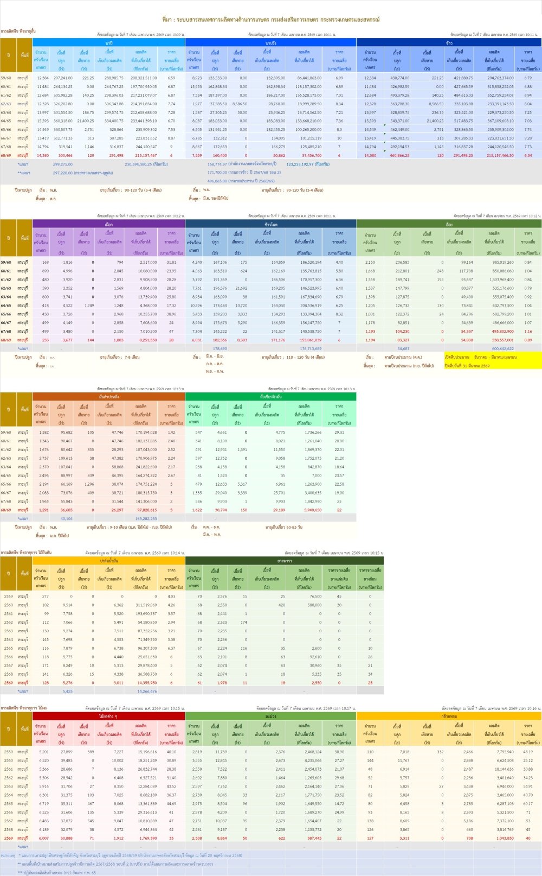Click the page title starting with ที่มา
Viewport: 542px width, 876px height.
point(270,20)
